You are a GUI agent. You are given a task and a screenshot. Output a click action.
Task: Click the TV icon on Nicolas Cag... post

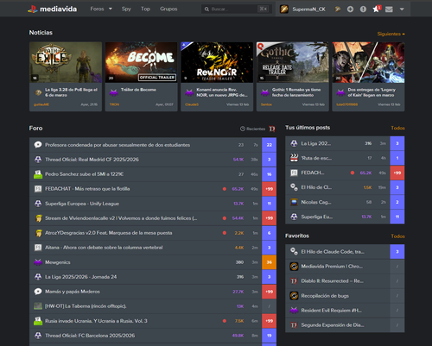[294, 202]
